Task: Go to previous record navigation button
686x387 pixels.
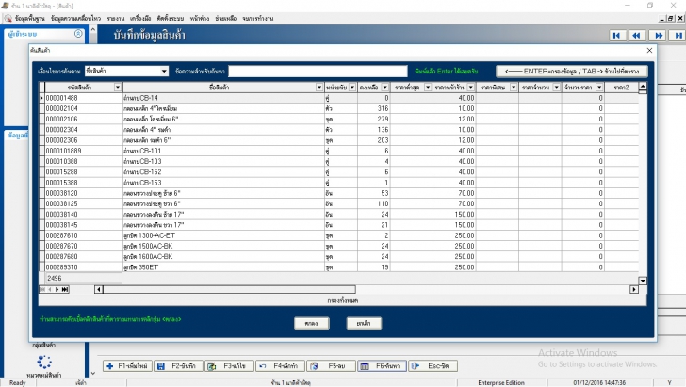Action: click(637, 36)
